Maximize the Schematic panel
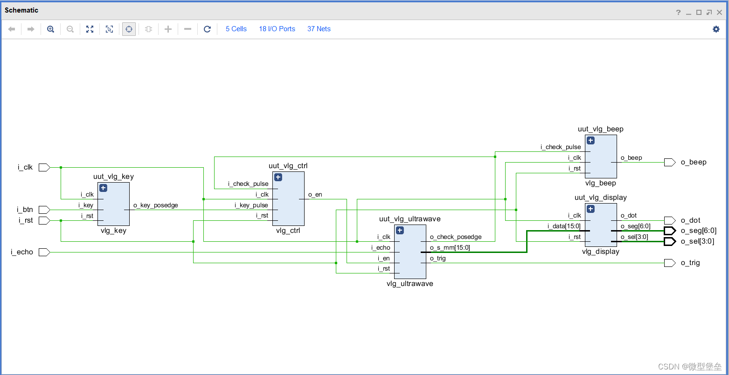The width and height of the screenshot is (729, 375). (x=699, y=13)
